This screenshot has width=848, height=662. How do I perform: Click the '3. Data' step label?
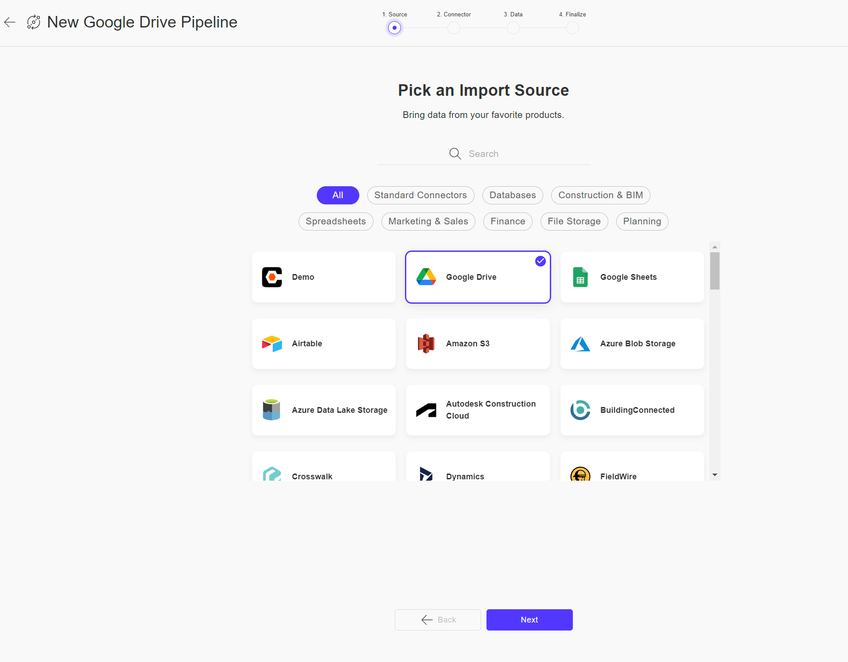[513, 14]
